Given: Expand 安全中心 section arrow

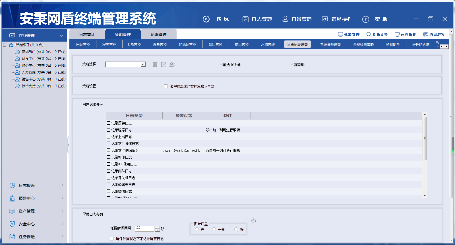Looking at the screenshot, I should 62,224.
